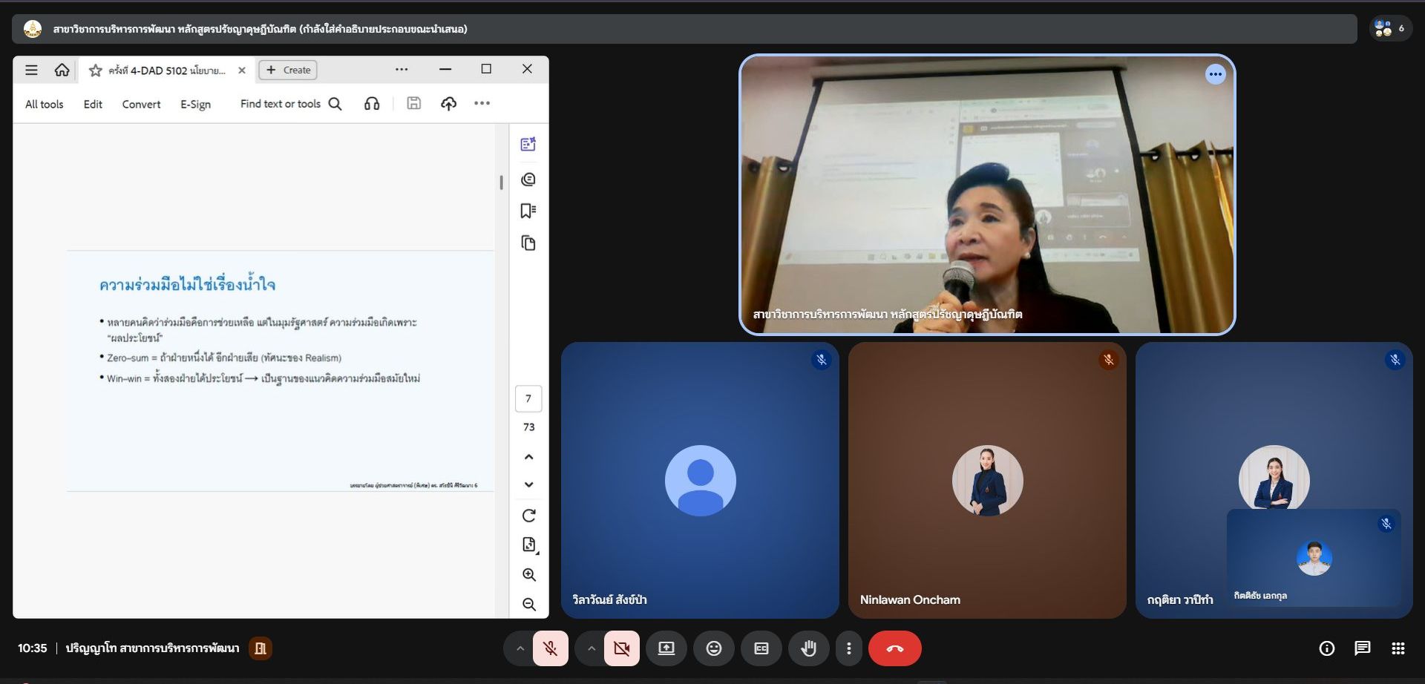Open the bookmarks panel in PDF sidebar
This screenshot has height=684, width=1425.
(528, 211)
